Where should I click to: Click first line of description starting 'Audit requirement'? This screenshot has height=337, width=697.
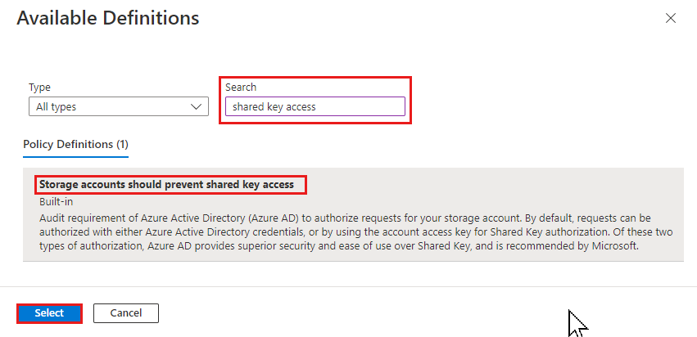(x=345, y=218)
